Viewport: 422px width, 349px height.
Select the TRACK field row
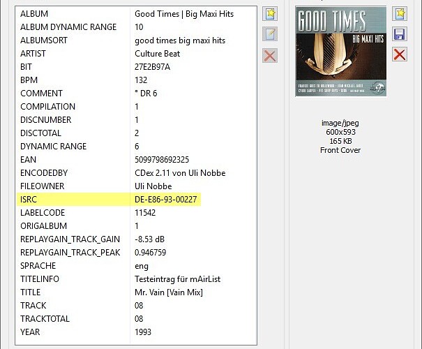[x=136, y=306]
